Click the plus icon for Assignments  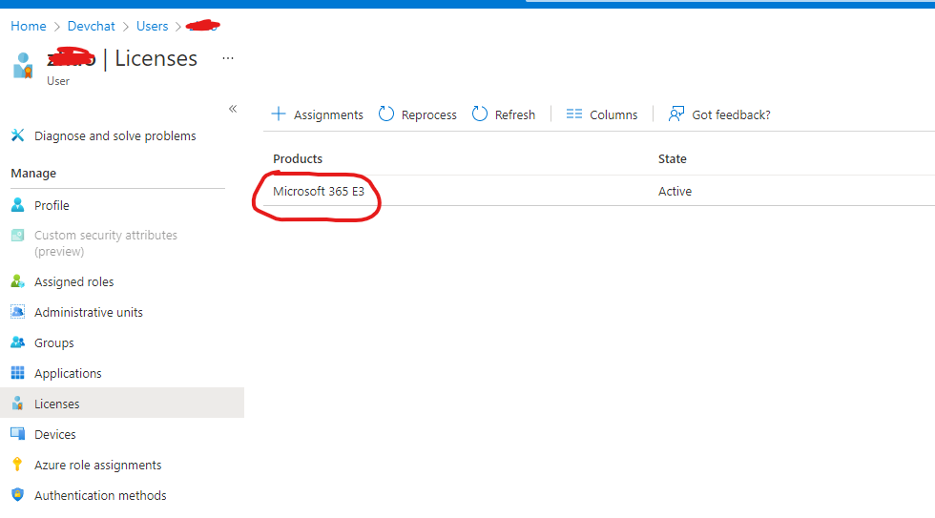[279, 114]
